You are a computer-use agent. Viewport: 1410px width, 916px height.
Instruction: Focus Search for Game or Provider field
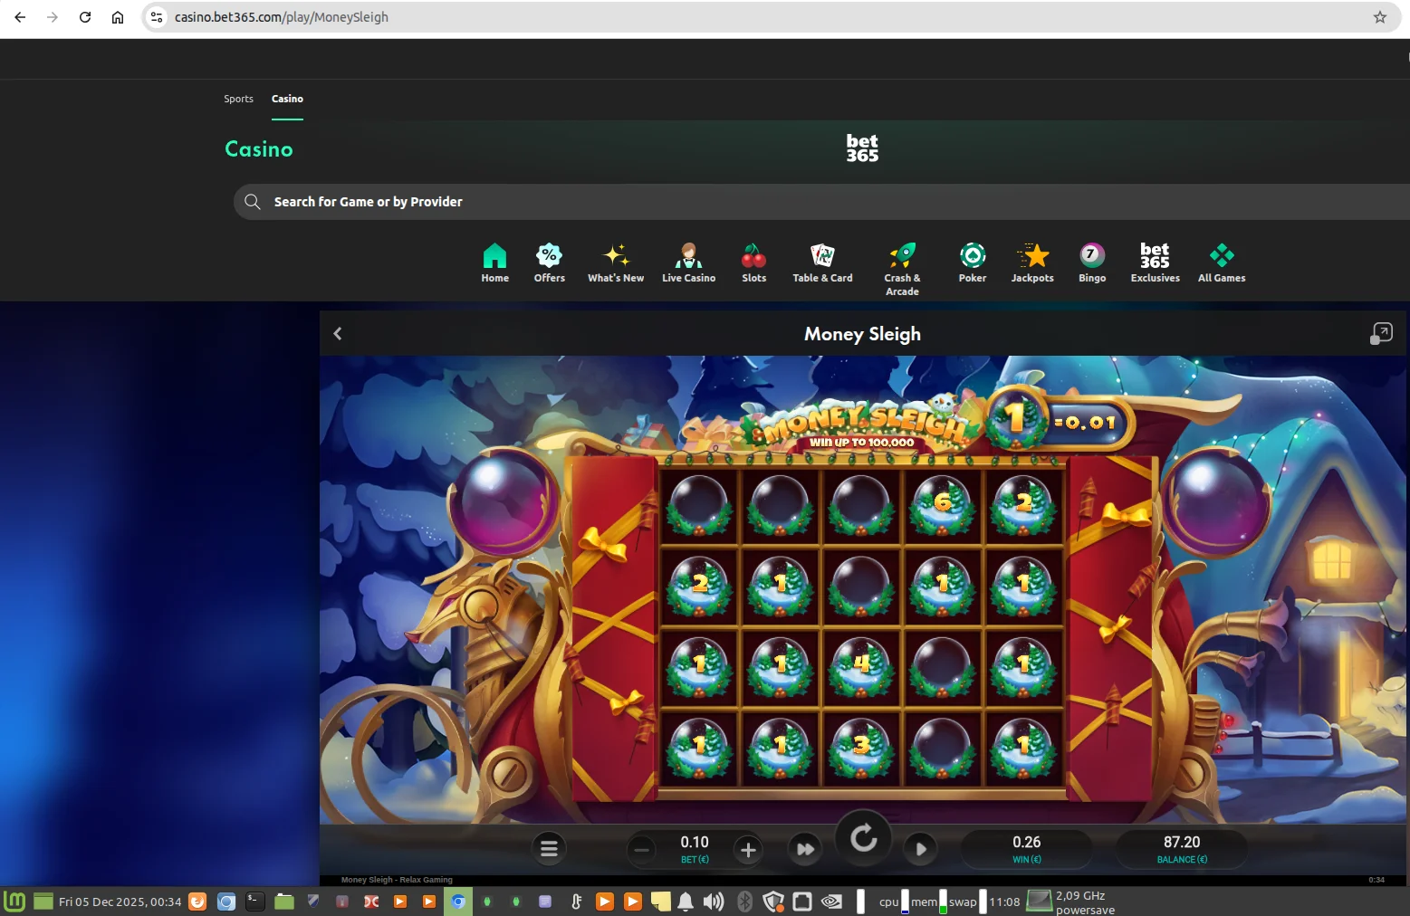(821, 202)
